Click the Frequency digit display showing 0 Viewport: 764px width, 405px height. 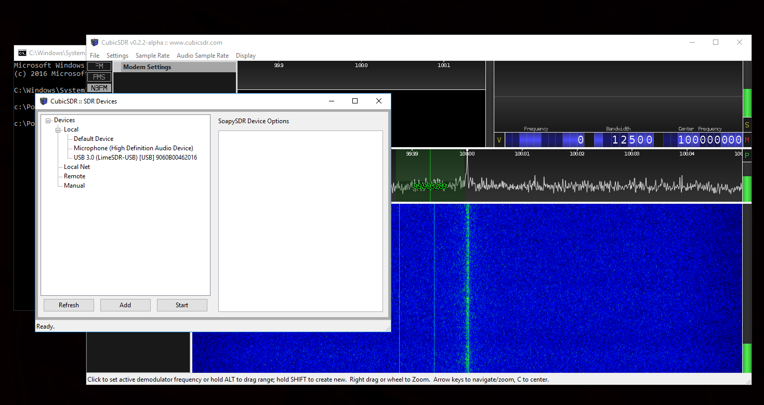(545, 140)
